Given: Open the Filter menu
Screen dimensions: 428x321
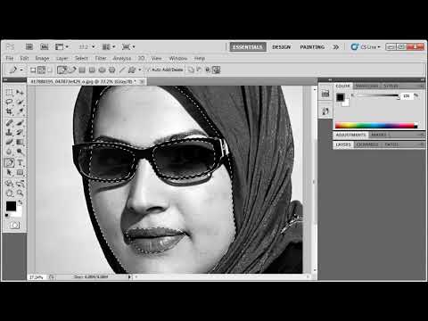Looking at the screenshot, I should [101, 58].
